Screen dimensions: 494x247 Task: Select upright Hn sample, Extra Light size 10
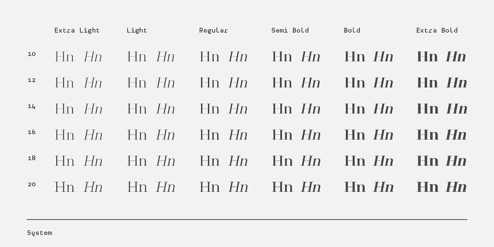pos(64,57)
